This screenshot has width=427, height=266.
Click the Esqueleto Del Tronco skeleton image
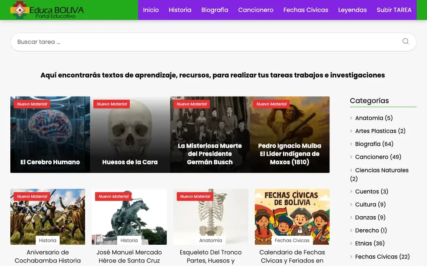point(210,217)
